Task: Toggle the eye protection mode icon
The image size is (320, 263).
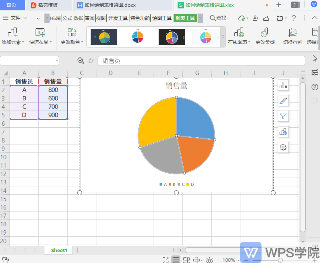Action: pos(210,260)
